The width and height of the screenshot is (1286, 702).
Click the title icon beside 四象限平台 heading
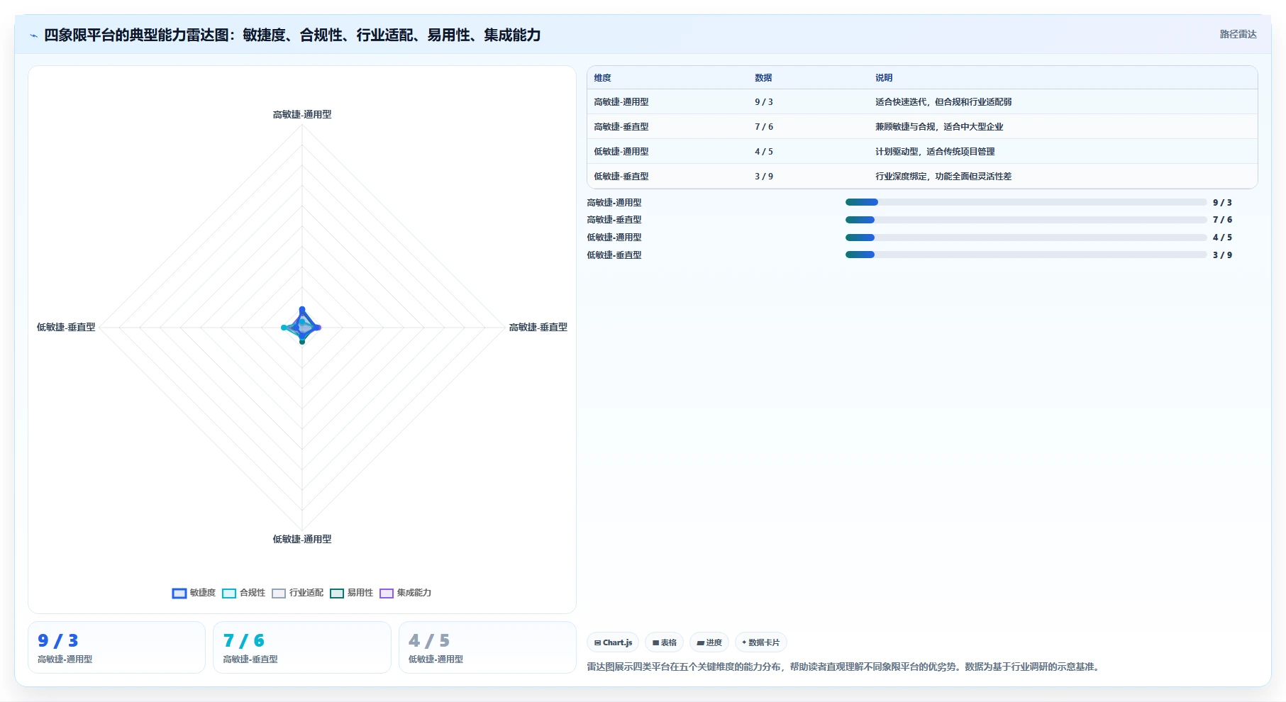tap(33, 35)
